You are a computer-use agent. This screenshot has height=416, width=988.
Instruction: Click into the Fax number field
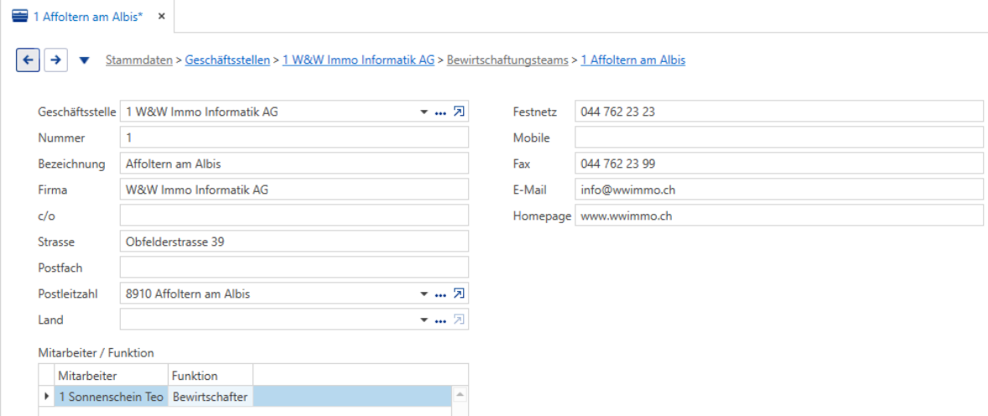779,164
